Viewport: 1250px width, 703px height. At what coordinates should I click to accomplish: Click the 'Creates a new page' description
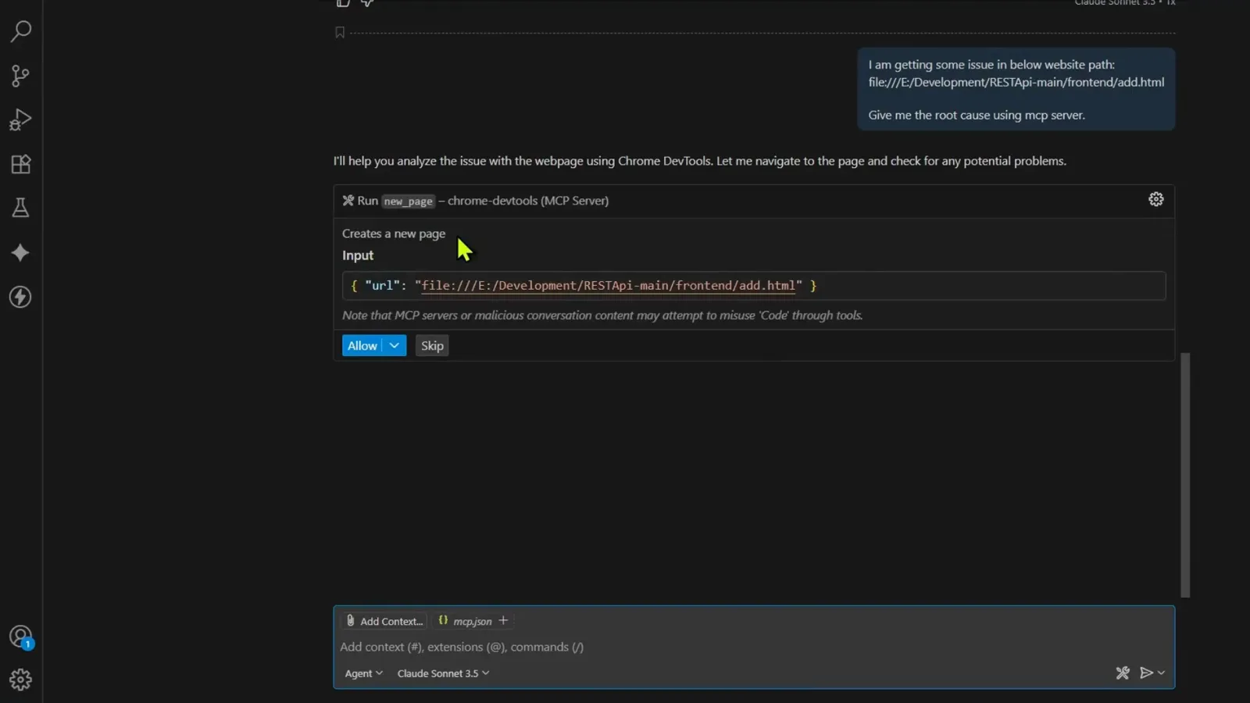tap(394, 234)
